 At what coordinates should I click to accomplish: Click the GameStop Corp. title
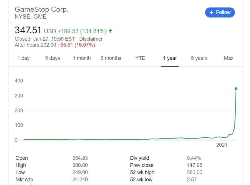[41, 9]
